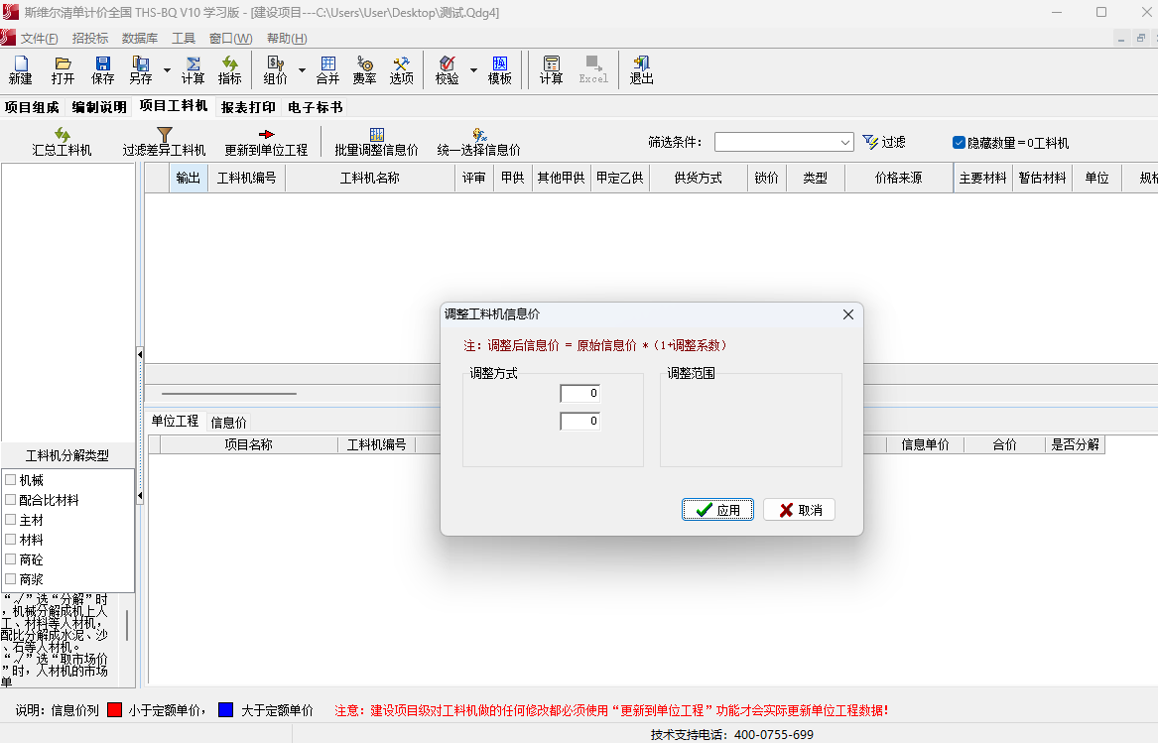Run the 计算 sigma icon next to 另存
Image resolution: width=1158 pixels, height=743 pixels.
(x=193, y=70)
